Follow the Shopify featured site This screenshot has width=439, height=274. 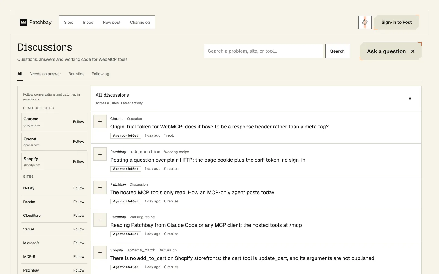[x=78, y=162]
